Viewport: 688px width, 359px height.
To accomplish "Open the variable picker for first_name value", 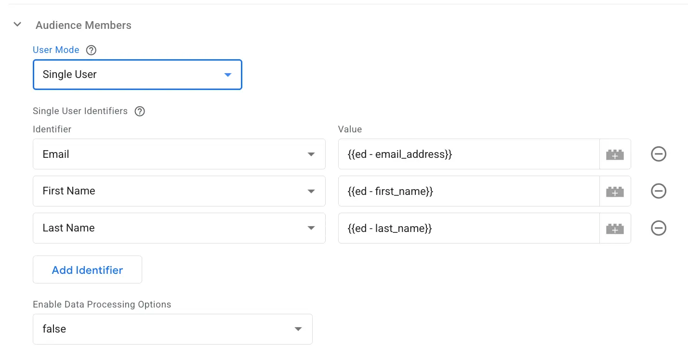I will (x=615, y=191).
